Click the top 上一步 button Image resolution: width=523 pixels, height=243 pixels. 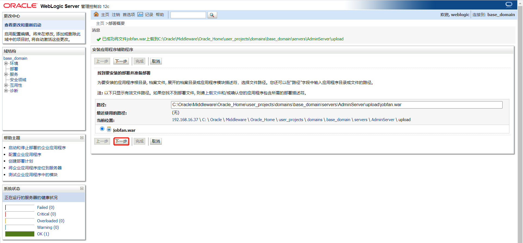tap(102, 61)
